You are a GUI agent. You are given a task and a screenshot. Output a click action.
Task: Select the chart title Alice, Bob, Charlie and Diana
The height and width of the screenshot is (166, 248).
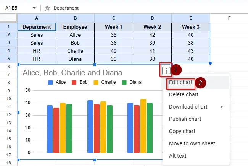72,73
